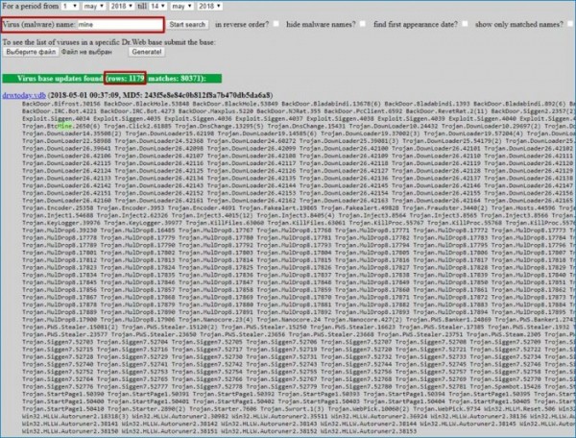Select the BackDoor.IRC.Bot.4221 entry
This screenshot has width=576, height=438.
(60, 111)
